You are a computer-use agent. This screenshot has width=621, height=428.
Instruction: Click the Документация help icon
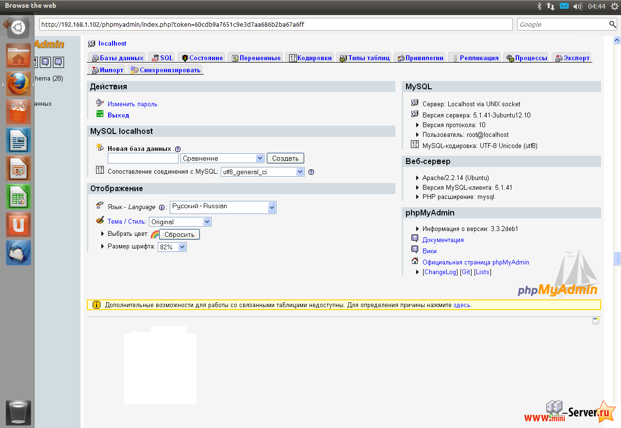click(415, 238)
